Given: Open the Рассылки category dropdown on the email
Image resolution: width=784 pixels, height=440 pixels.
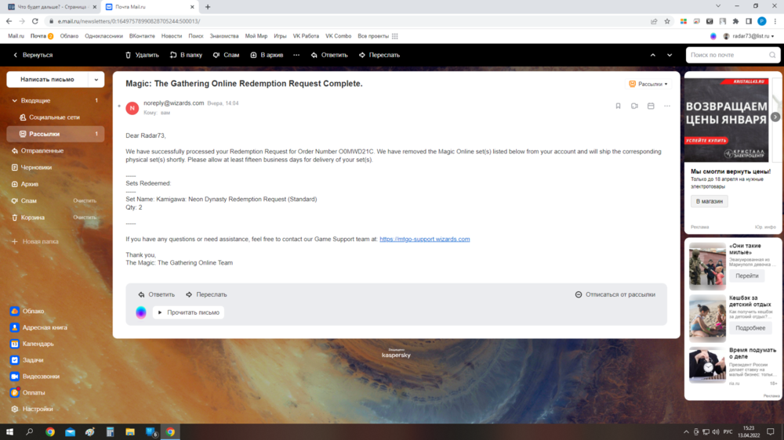Looking at the screenshot, I should pyautogui.click(x=648, y=84).
